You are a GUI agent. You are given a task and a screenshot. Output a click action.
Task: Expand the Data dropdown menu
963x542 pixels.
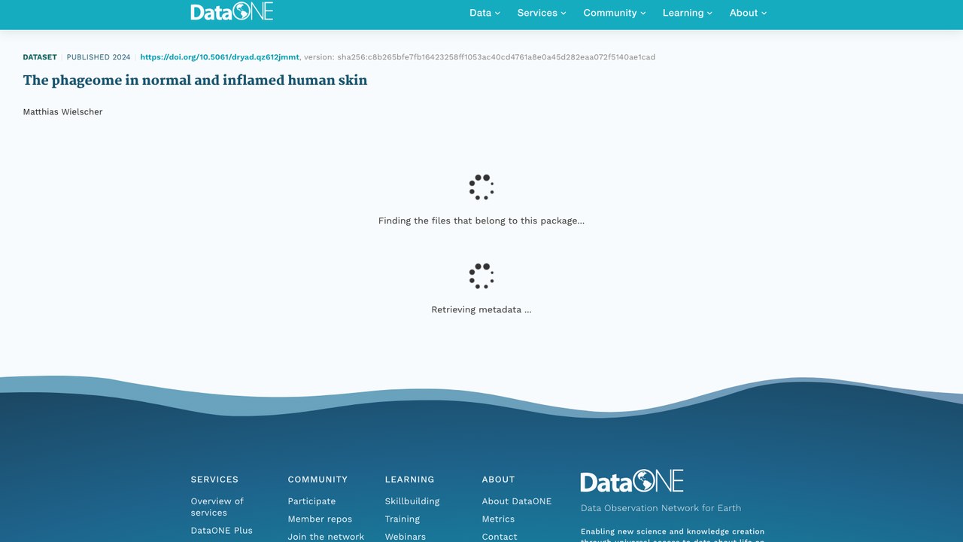point(485,13)
